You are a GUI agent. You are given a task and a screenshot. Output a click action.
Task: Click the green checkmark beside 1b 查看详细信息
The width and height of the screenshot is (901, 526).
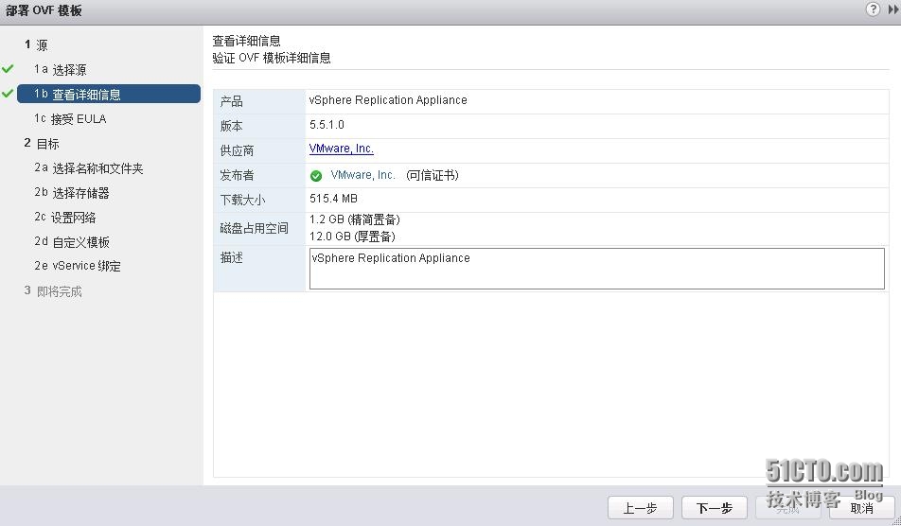(x=8, y=94)
